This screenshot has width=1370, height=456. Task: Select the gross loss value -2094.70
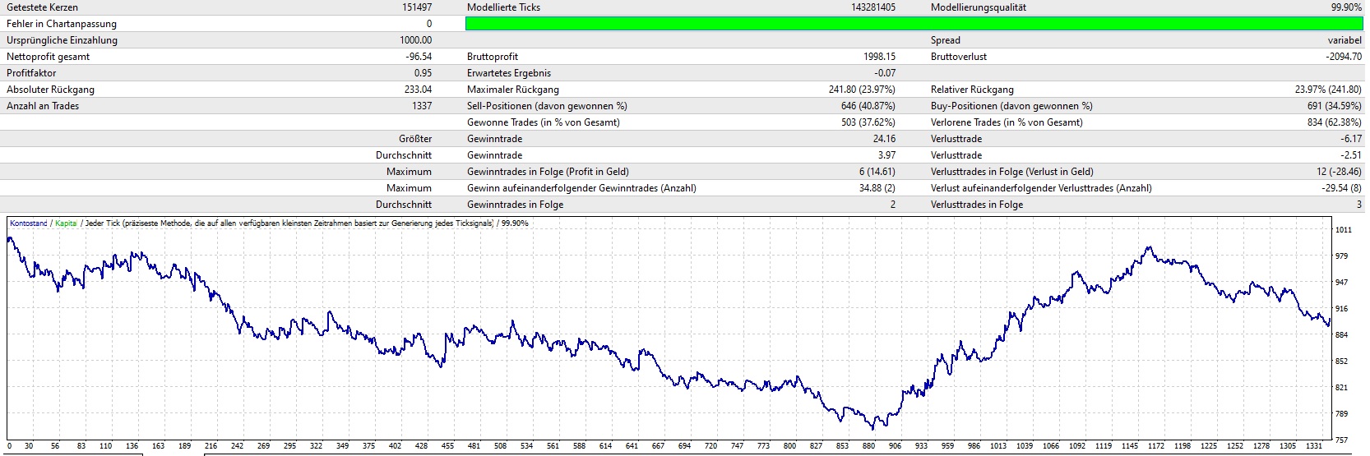point(1344,57)
